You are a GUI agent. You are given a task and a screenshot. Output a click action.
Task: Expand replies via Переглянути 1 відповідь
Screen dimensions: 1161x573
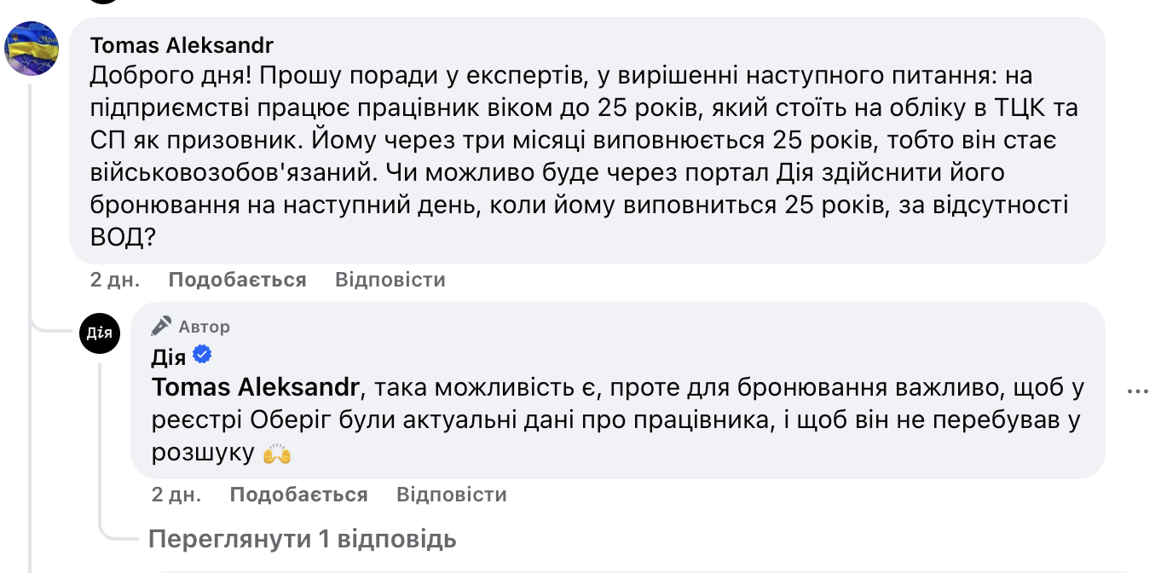[x=303, y=539]
